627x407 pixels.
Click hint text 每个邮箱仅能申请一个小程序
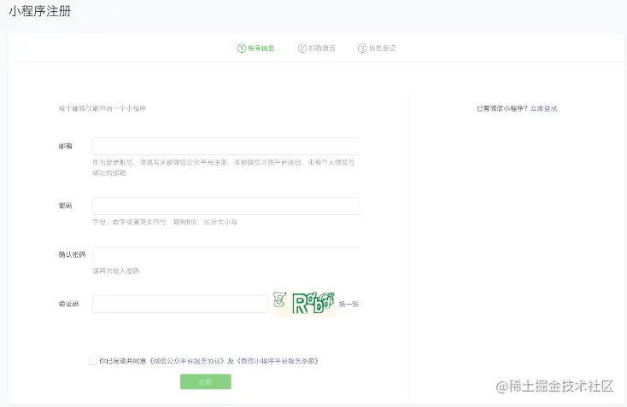(103, 108)
